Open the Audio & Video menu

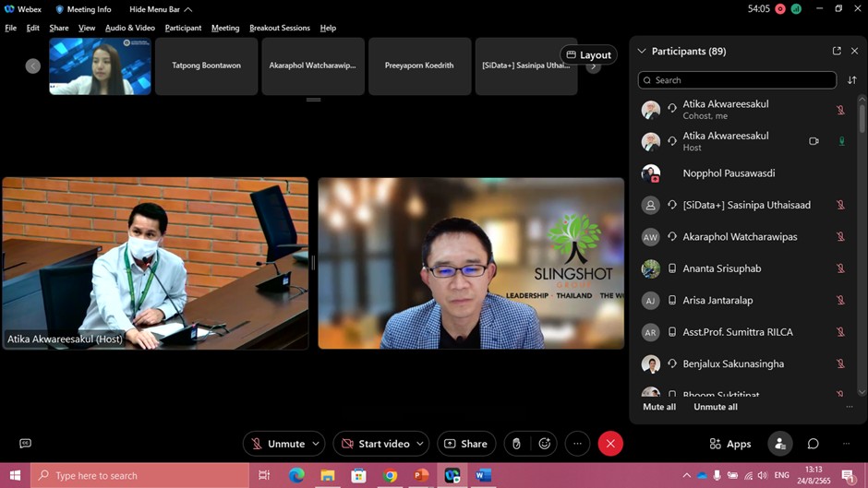click(129, 28)
